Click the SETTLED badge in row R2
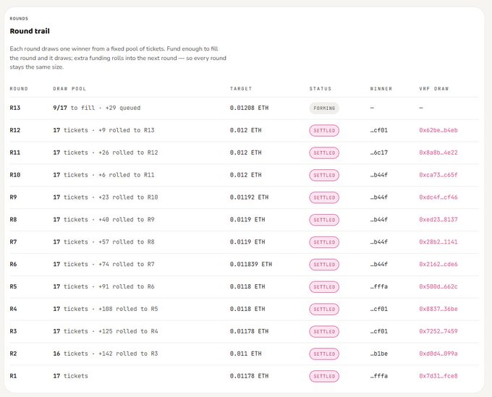This screenshot has width=492, height=397. pyautogui.click(x=324, y=354)
